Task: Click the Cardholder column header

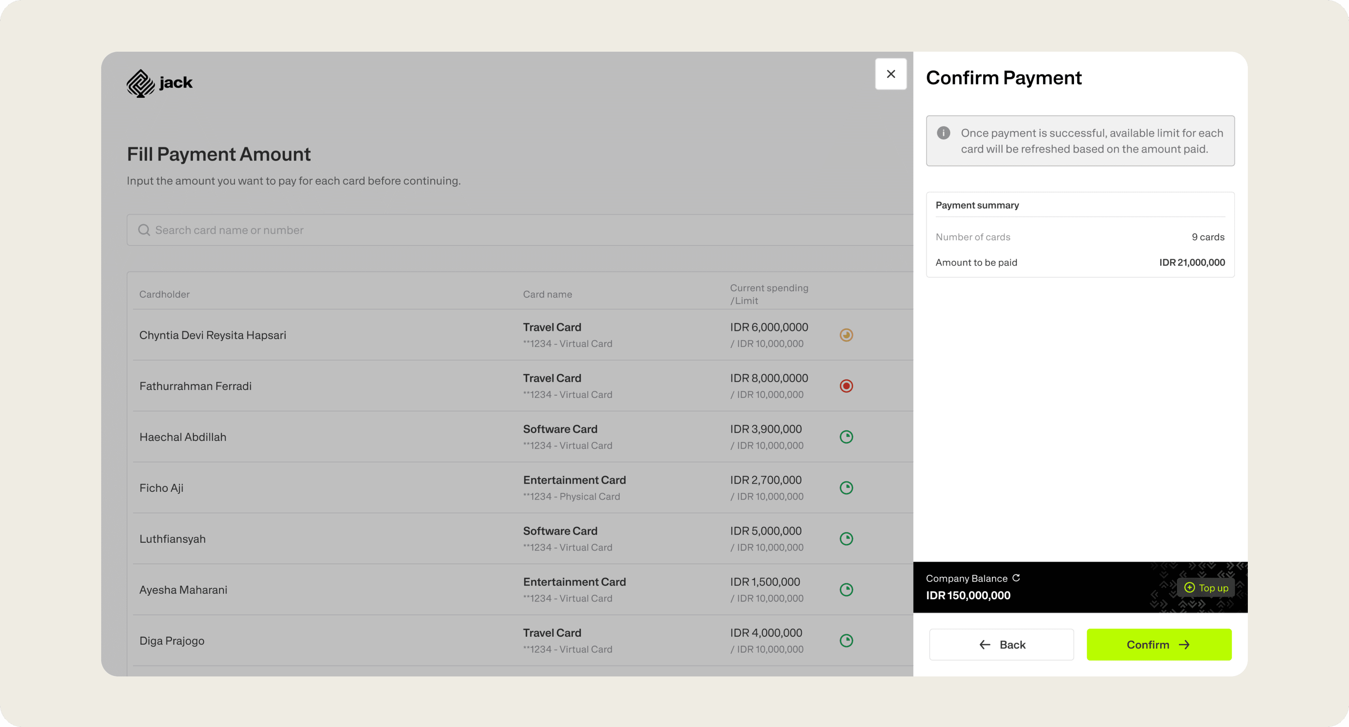Action: (x=165, y=294)
